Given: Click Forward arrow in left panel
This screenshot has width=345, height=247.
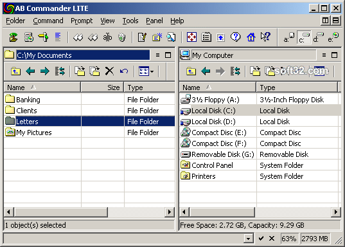Looking at the screenshot, I should click(x=45, y=71).
